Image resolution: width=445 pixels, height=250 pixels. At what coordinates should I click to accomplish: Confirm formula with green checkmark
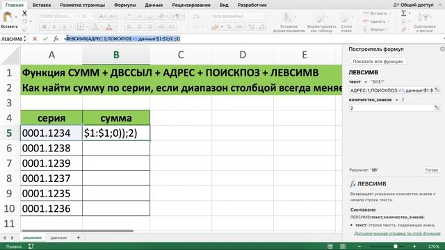point(45,39)
